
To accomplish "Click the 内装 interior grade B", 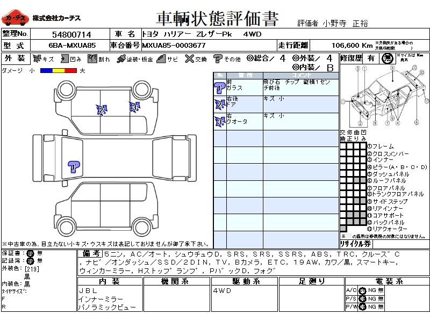I will pos(330,68).
